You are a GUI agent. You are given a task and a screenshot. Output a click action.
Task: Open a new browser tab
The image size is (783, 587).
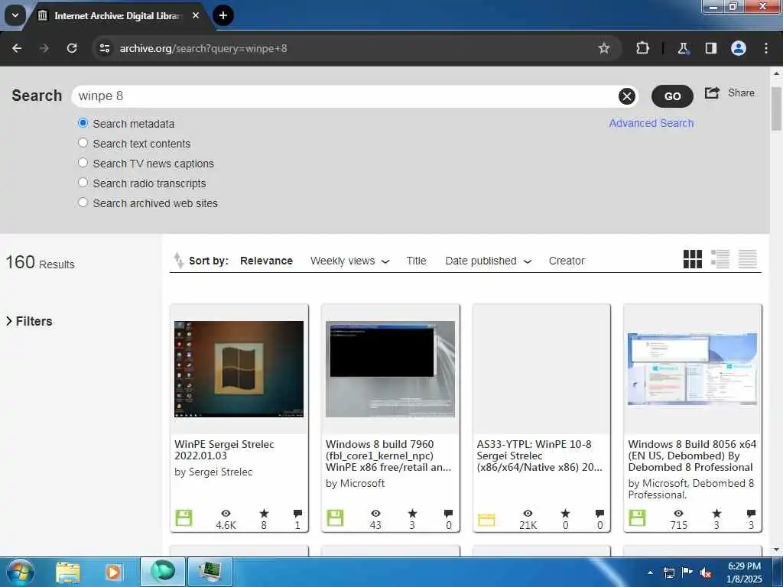click(223, 15)
